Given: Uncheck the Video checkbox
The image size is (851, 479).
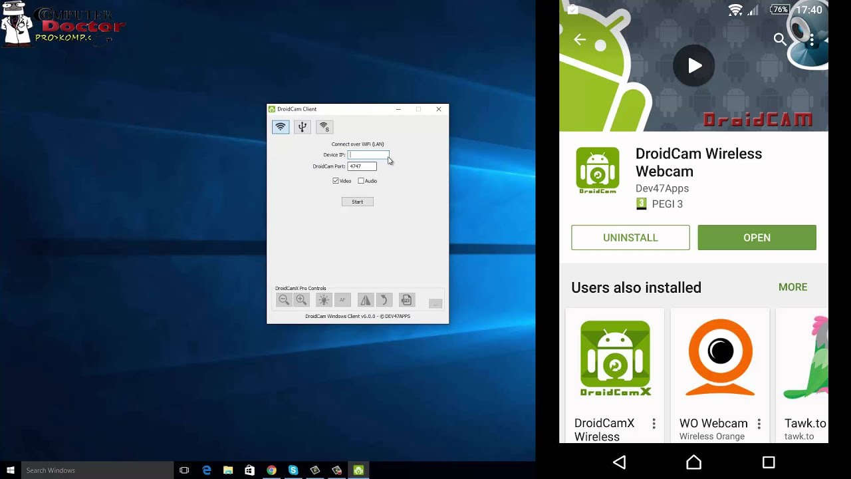Looking at the screenshot, I should tap(336, 181).
